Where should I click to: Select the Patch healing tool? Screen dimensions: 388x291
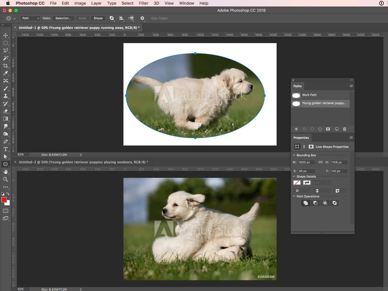5,81
